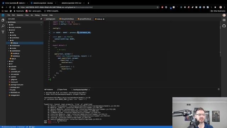The image size is (227, 128).
Task: Open the Source Control (git) view
Action: [x=3, y=32]
